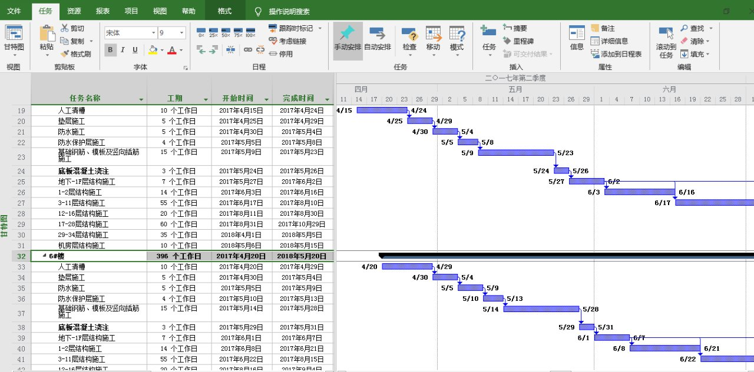
Task: Open the 检查 inspect dropdown
Action: coord(409,55)
